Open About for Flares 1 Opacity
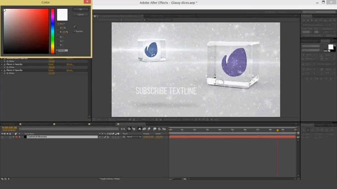 (70, 64)
